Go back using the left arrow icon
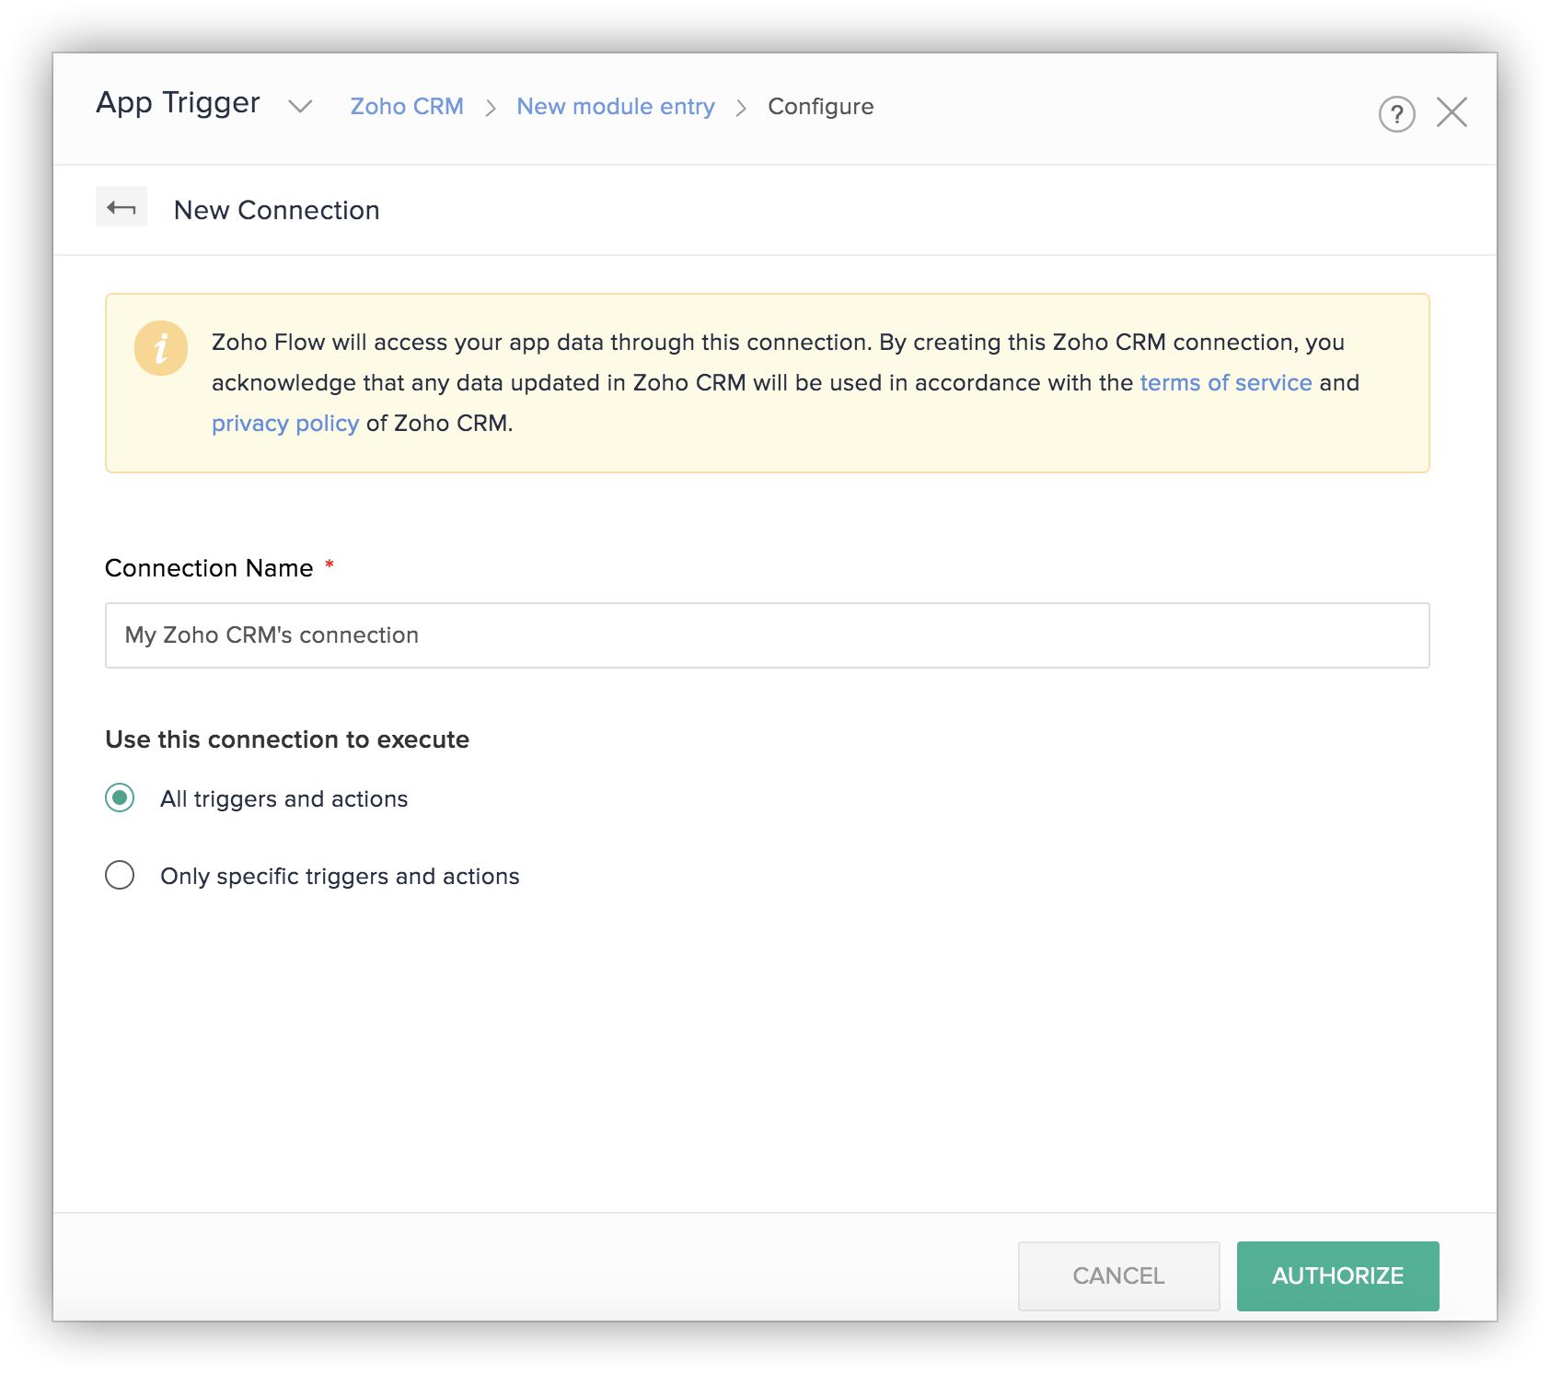Screen dimensions: 1550x1374 (121, 208)
